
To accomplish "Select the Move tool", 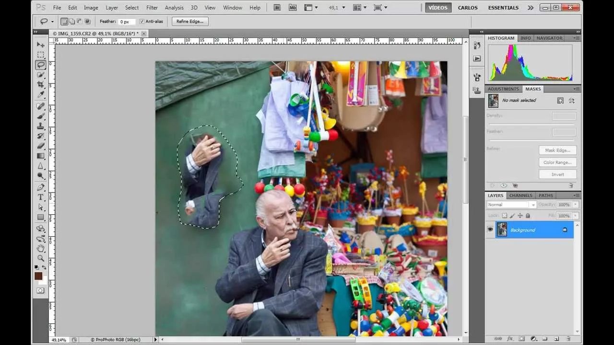I will pos(41,45).
